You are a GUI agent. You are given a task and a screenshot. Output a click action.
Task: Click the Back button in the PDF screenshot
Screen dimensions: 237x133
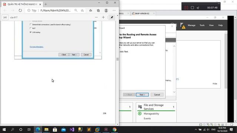point(64,55)
